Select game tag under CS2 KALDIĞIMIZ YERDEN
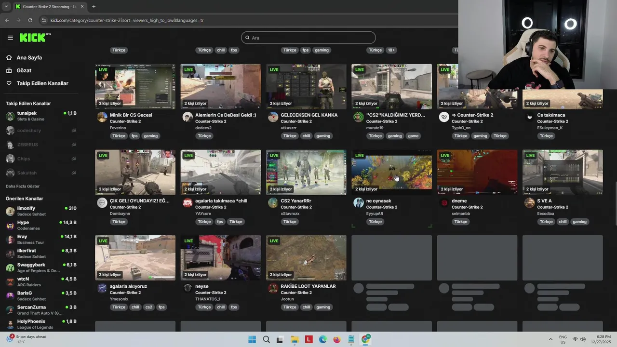 (x=414, y=136)
